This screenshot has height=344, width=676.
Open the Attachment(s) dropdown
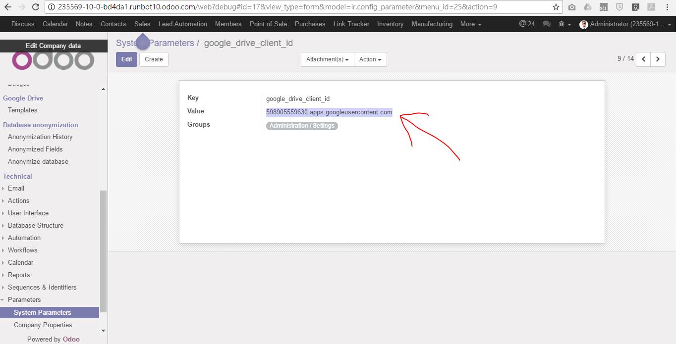(327, 59)
